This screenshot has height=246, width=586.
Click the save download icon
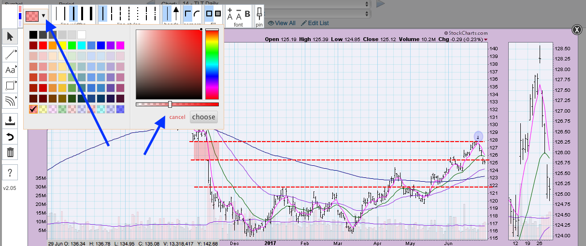pos(10,121)
